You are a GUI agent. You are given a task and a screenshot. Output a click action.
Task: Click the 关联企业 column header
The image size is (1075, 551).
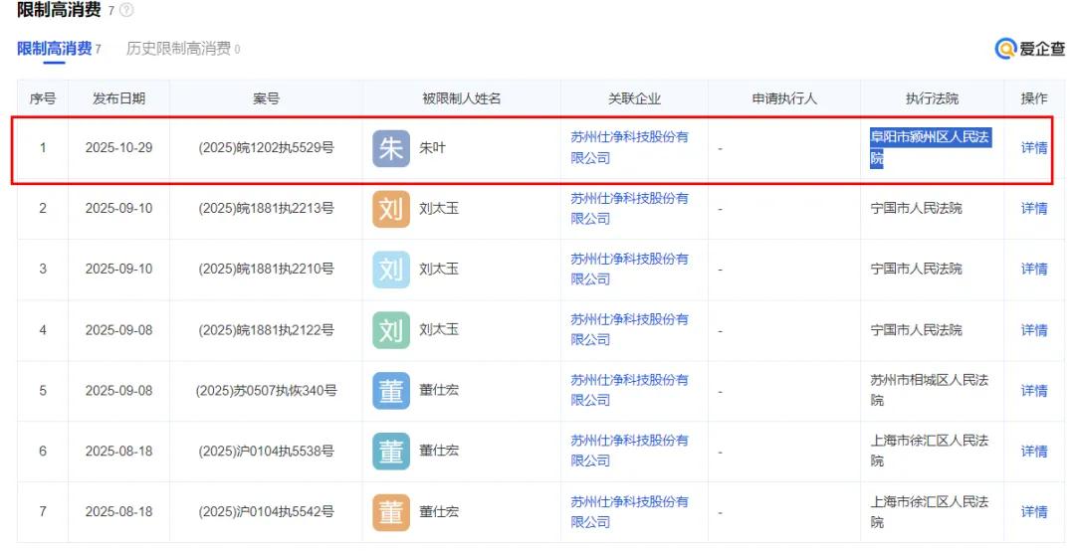(x=634, y=98)
